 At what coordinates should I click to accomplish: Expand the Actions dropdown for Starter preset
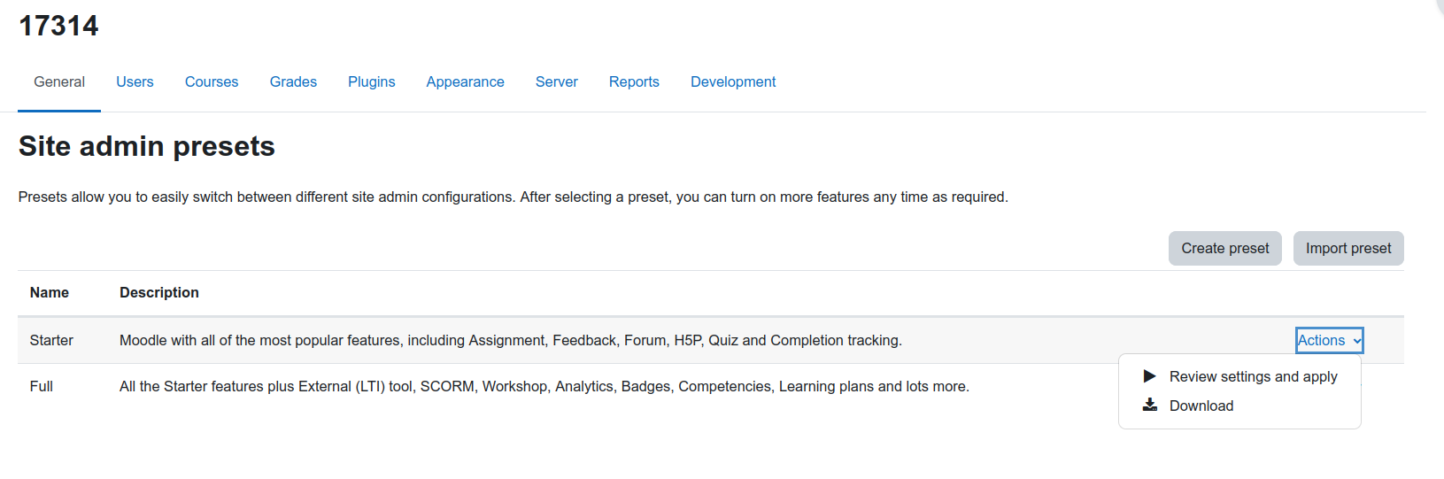[1329, 340]
